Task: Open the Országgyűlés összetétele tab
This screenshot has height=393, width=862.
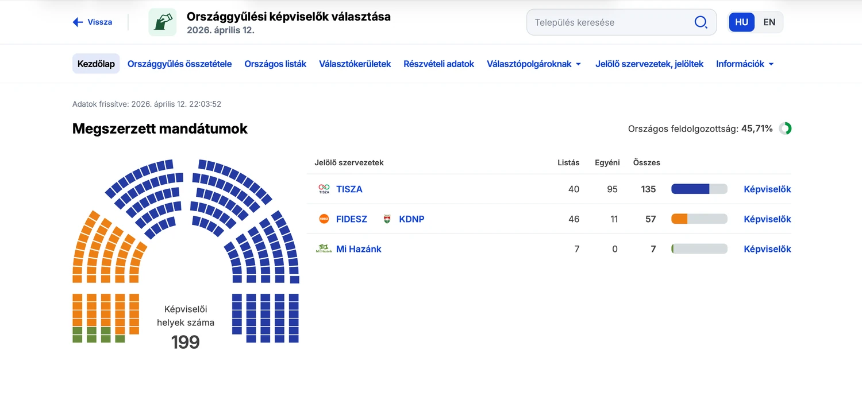Action: pos(179,64)
